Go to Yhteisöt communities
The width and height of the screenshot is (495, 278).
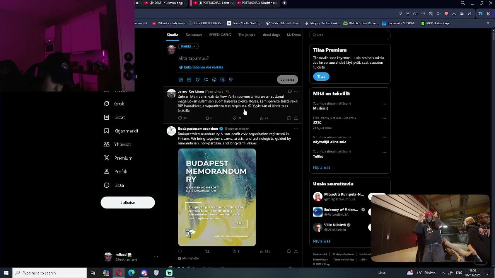click(118, 144)
